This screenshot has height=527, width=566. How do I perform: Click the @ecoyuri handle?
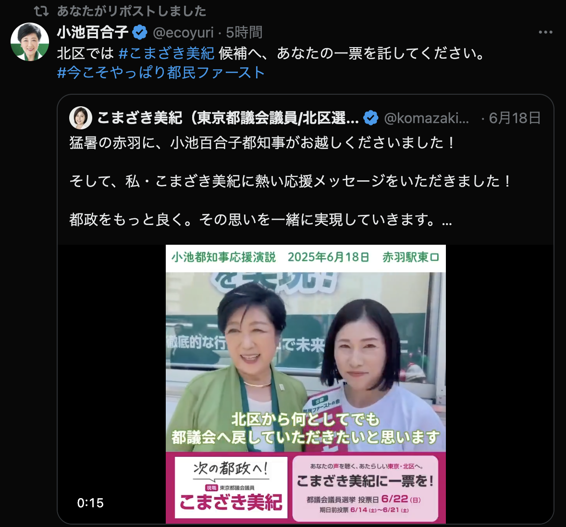click(x=184, y=33)
